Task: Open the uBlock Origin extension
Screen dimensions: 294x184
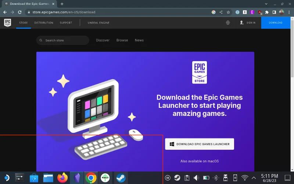Action: (x=260, y=13)
